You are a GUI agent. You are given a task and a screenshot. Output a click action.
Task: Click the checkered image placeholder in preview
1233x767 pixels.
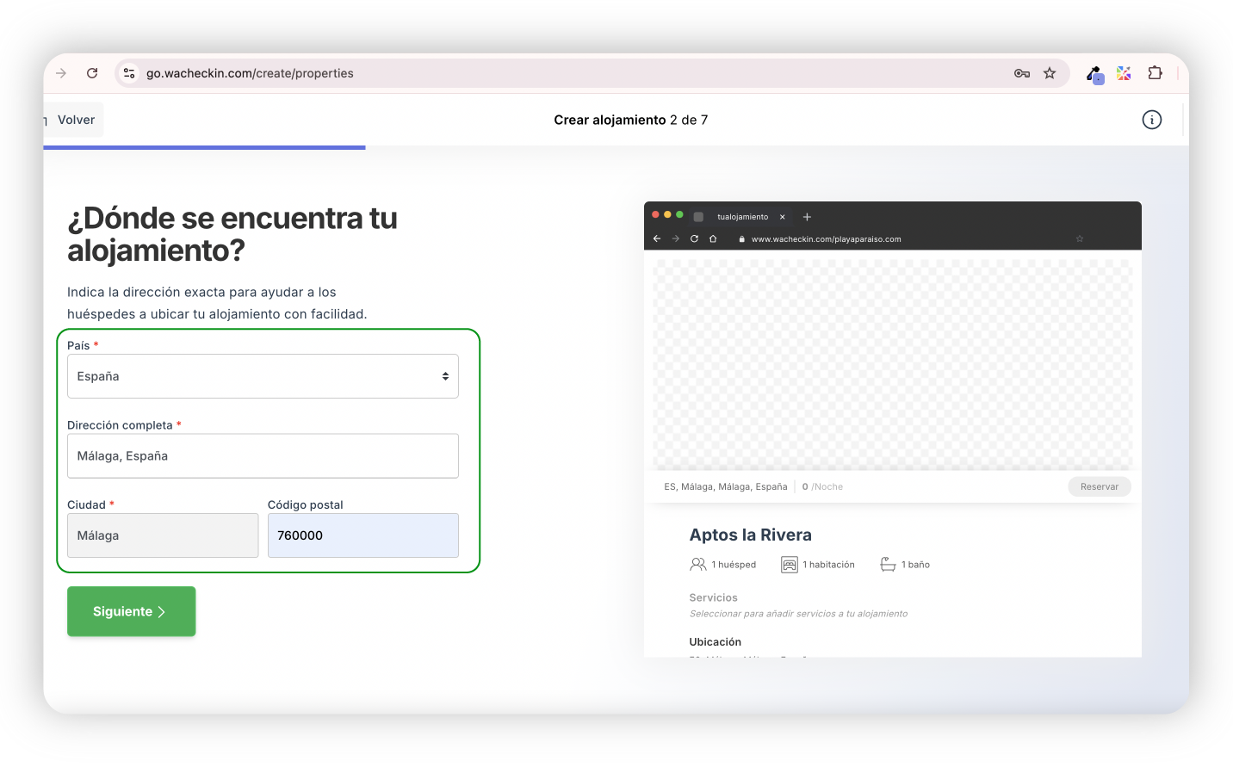tap(893, 363)
